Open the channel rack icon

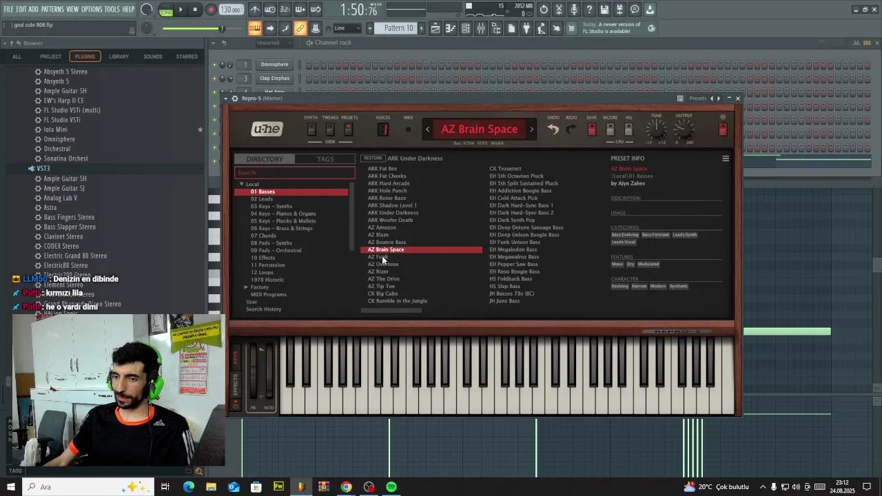(466, 28)
